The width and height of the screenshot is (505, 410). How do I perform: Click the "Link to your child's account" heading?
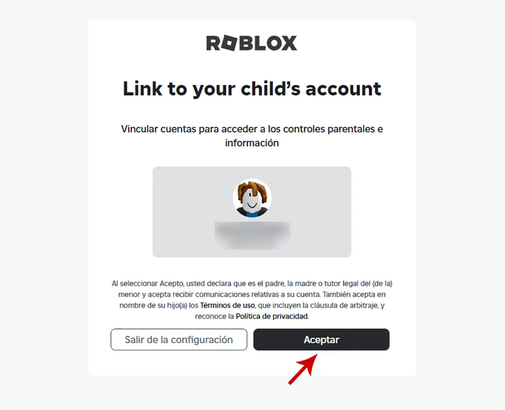click(x=252, y=90)
